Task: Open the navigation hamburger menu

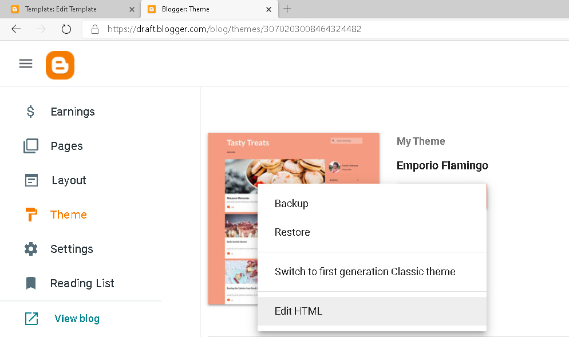Action: pos(25,64)
